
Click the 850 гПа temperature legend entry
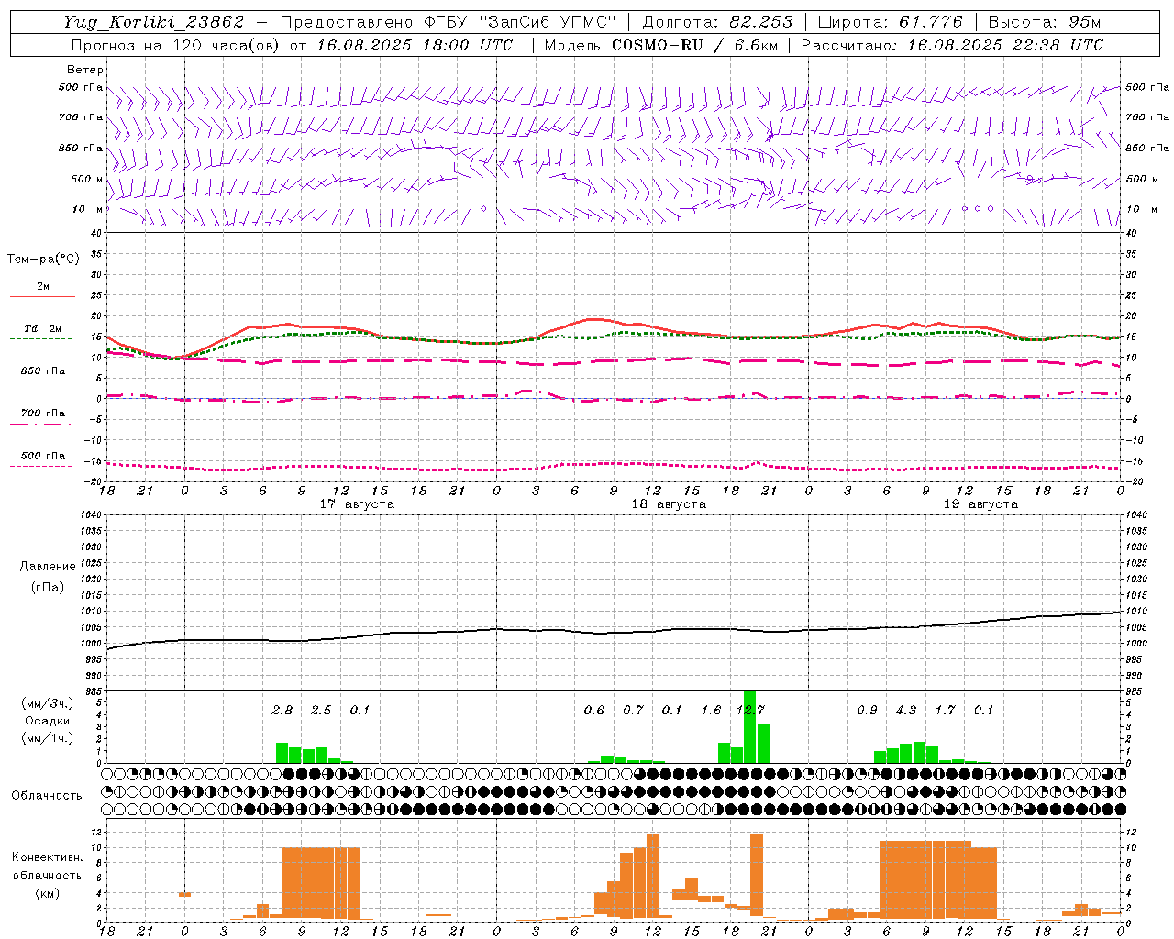point(42,371)
